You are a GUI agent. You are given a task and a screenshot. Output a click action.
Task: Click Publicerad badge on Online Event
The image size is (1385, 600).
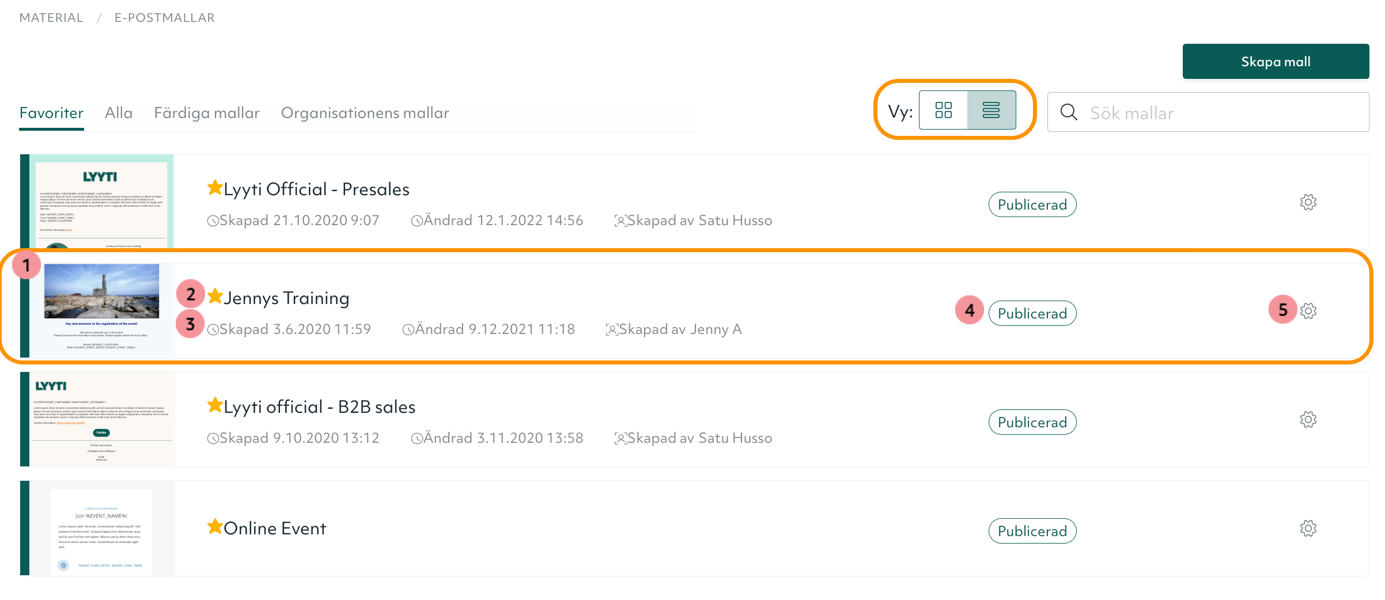point(1032,531)
